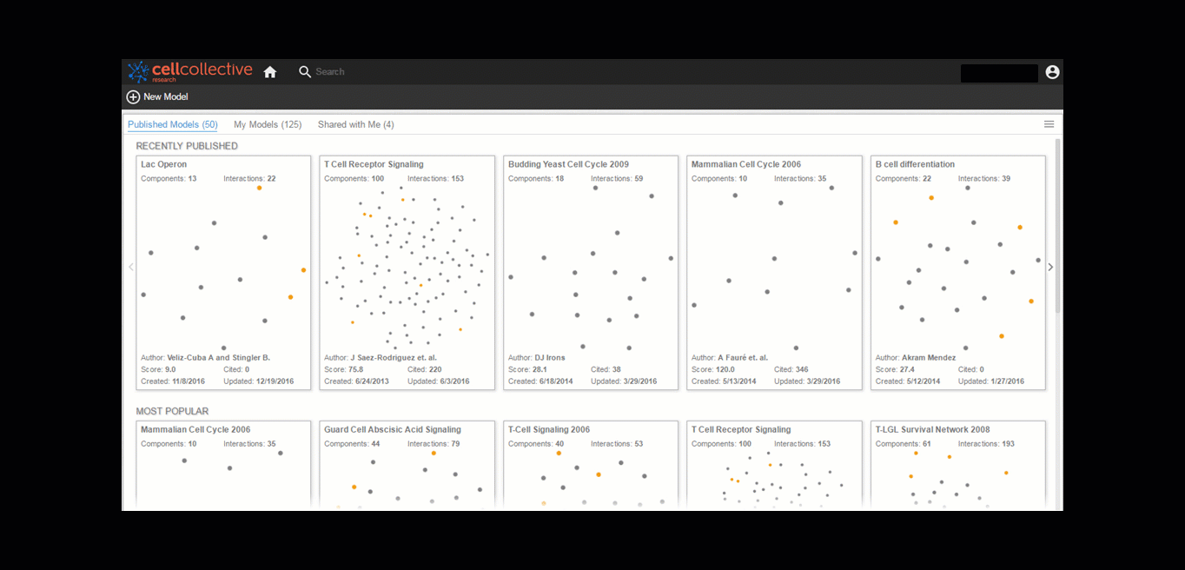The image size is (1185, 570).
Task: Open T Cell Receptor Signaling recent card
Action: pos(407,273)
